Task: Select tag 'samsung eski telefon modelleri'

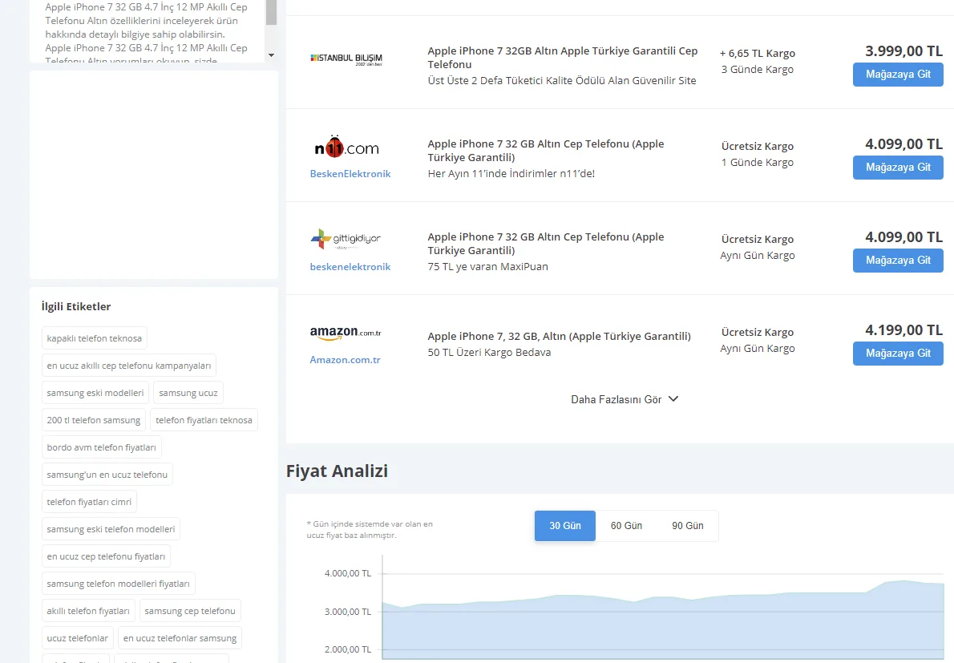Action: tap(111, 529)
